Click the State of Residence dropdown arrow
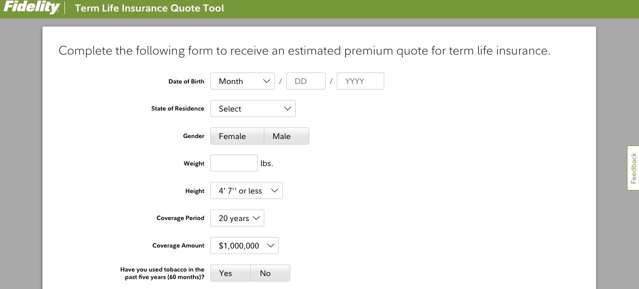Image resolution: width=639 pixels, height=289 pixels. tap(287, 108)
